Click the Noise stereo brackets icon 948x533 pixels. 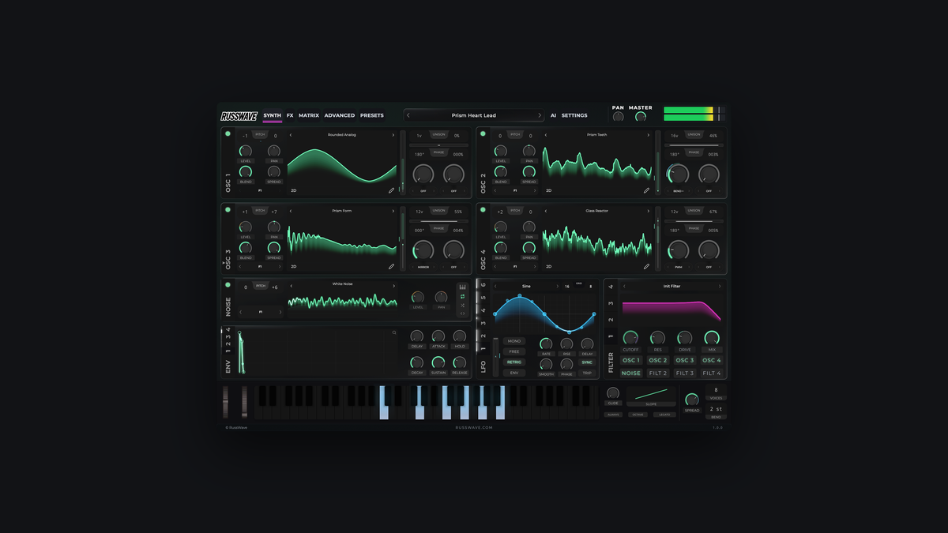point(462,313)
